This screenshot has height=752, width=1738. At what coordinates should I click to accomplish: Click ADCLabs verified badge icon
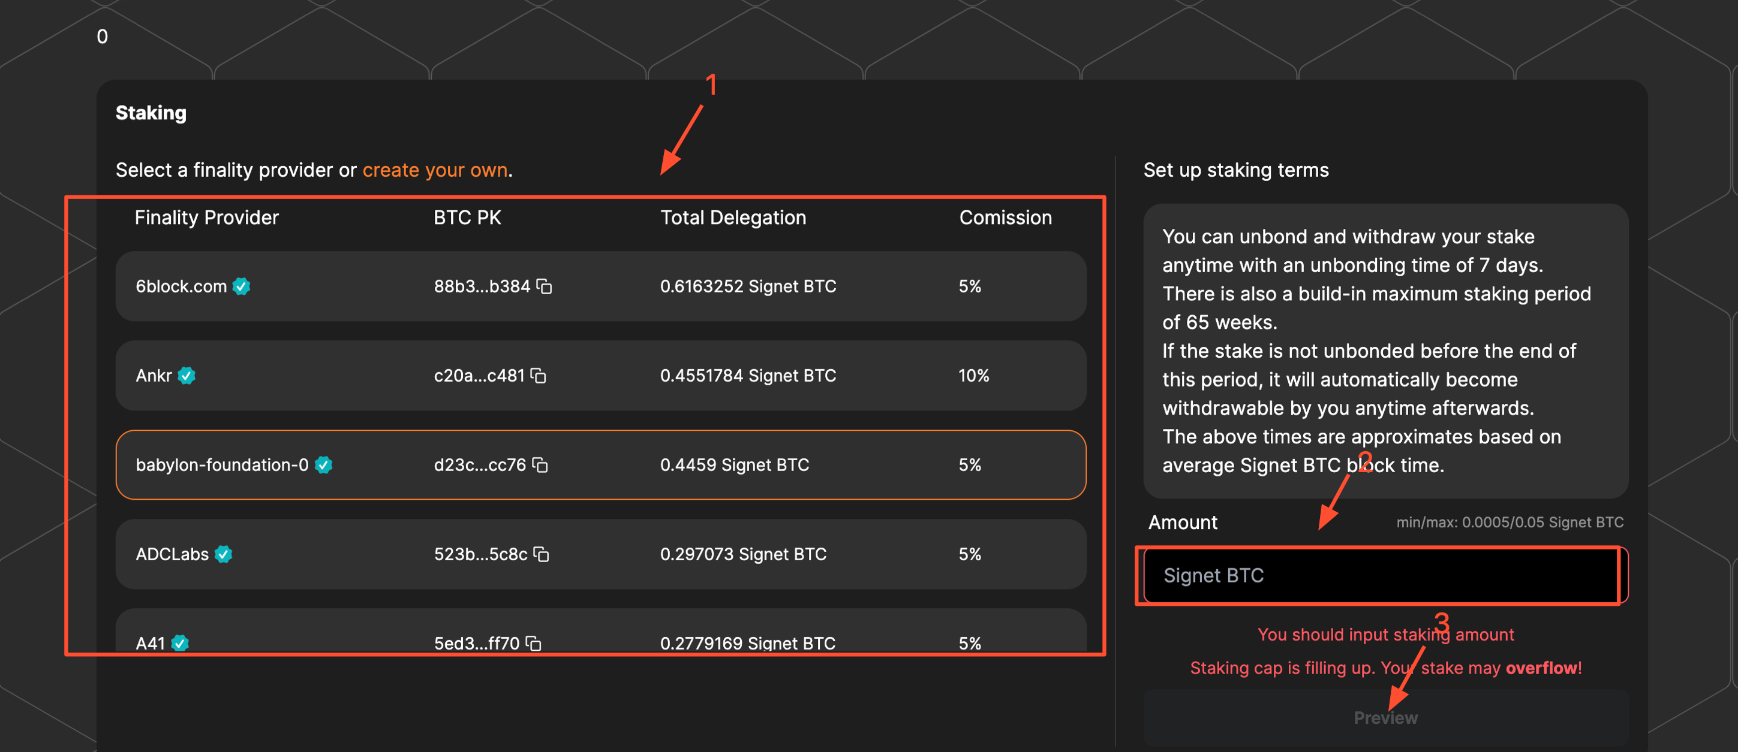(223, 555)
